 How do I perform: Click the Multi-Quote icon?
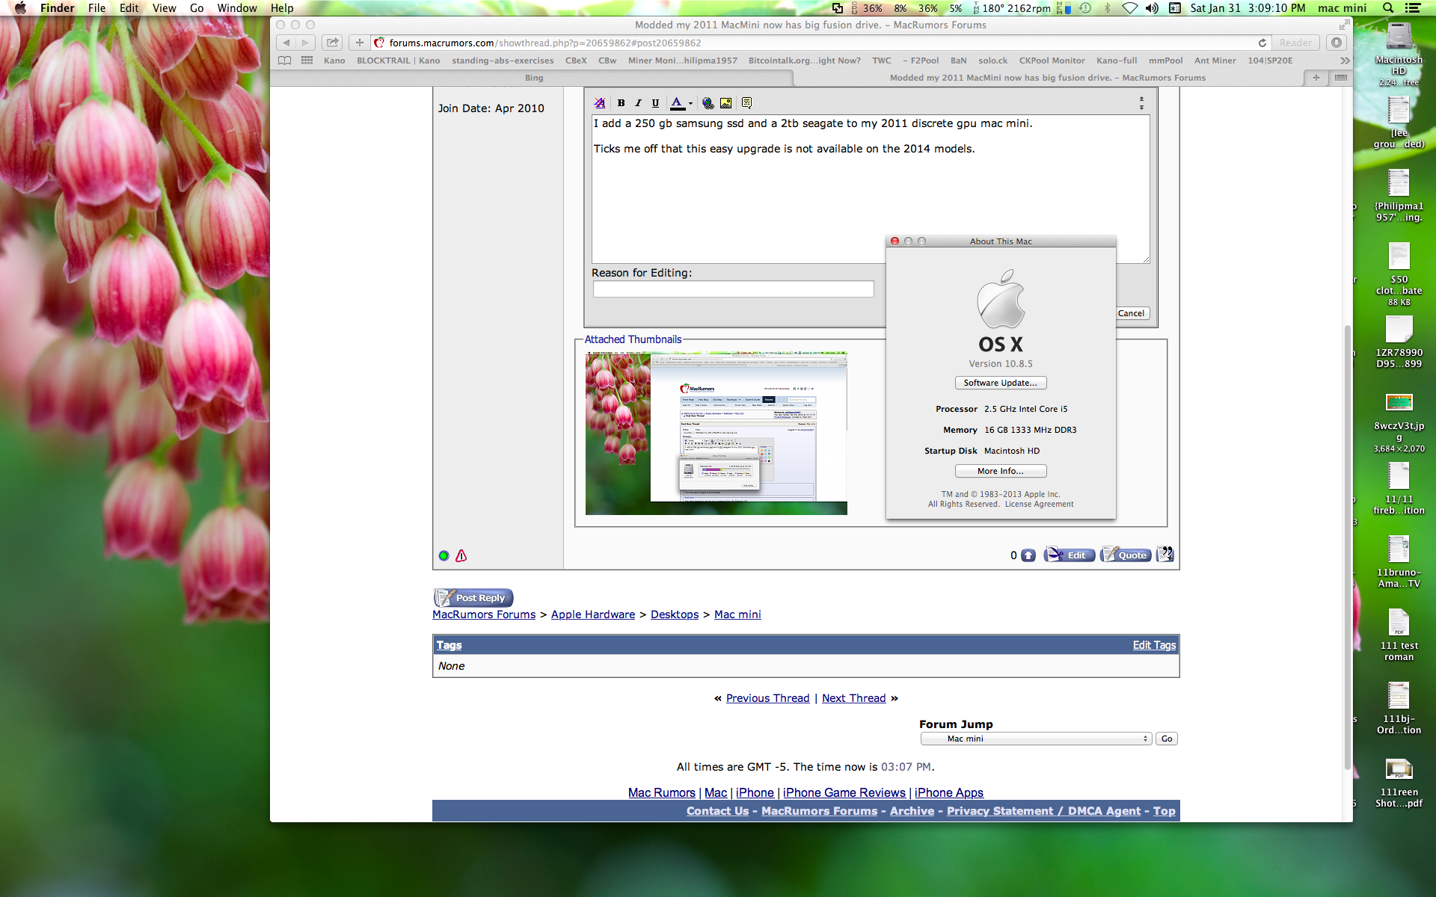(1165, 555)
